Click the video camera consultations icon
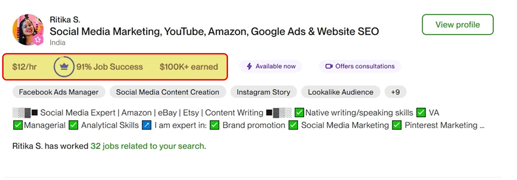517x180 pixels. click(x=329, y=66)
